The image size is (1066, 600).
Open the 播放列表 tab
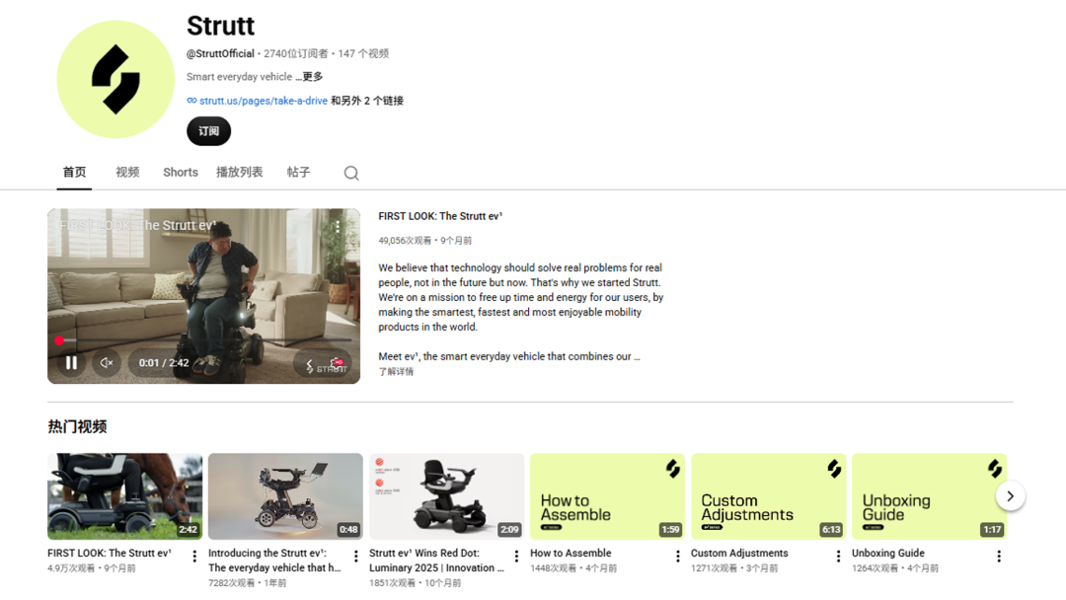pyautogui.click(x=239, y=173)
